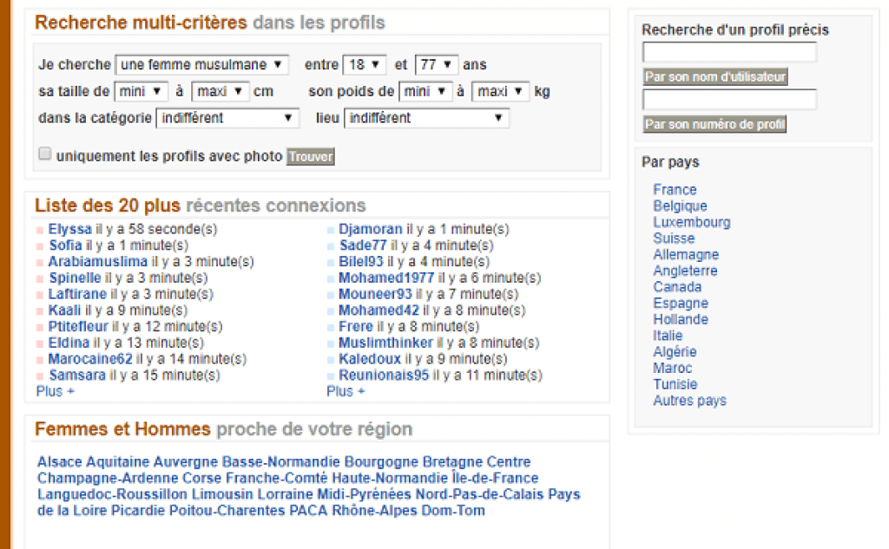Open Kaledoux's profile link
This screenshot has height=549, width=889.
(370, 359)
